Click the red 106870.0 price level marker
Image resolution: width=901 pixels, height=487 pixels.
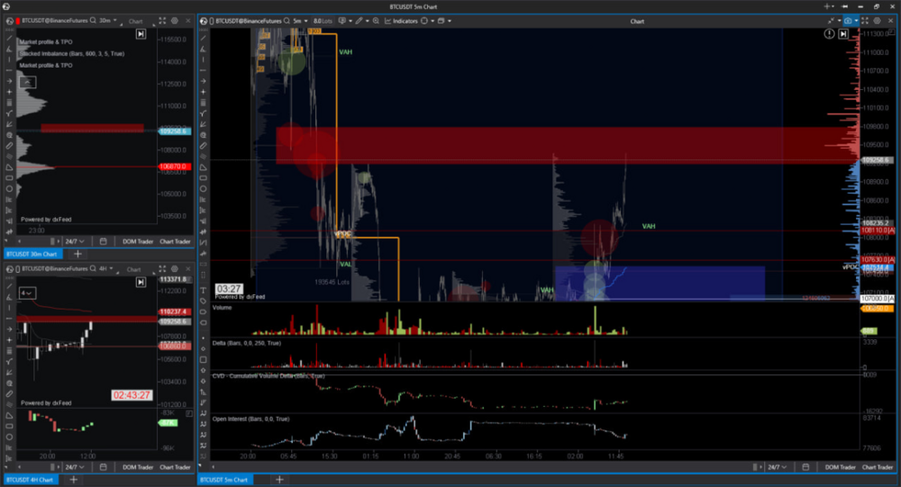173,166
